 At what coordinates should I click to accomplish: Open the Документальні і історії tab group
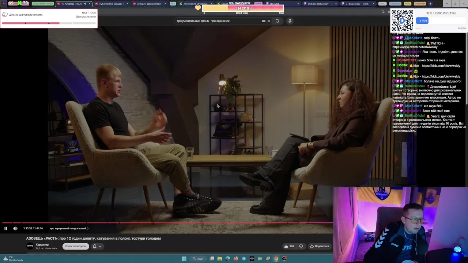pyautogui.click(x=43, y=4)
